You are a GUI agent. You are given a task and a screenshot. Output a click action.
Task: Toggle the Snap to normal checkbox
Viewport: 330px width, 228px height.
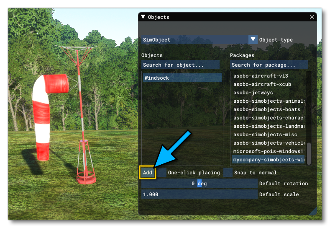228,172
